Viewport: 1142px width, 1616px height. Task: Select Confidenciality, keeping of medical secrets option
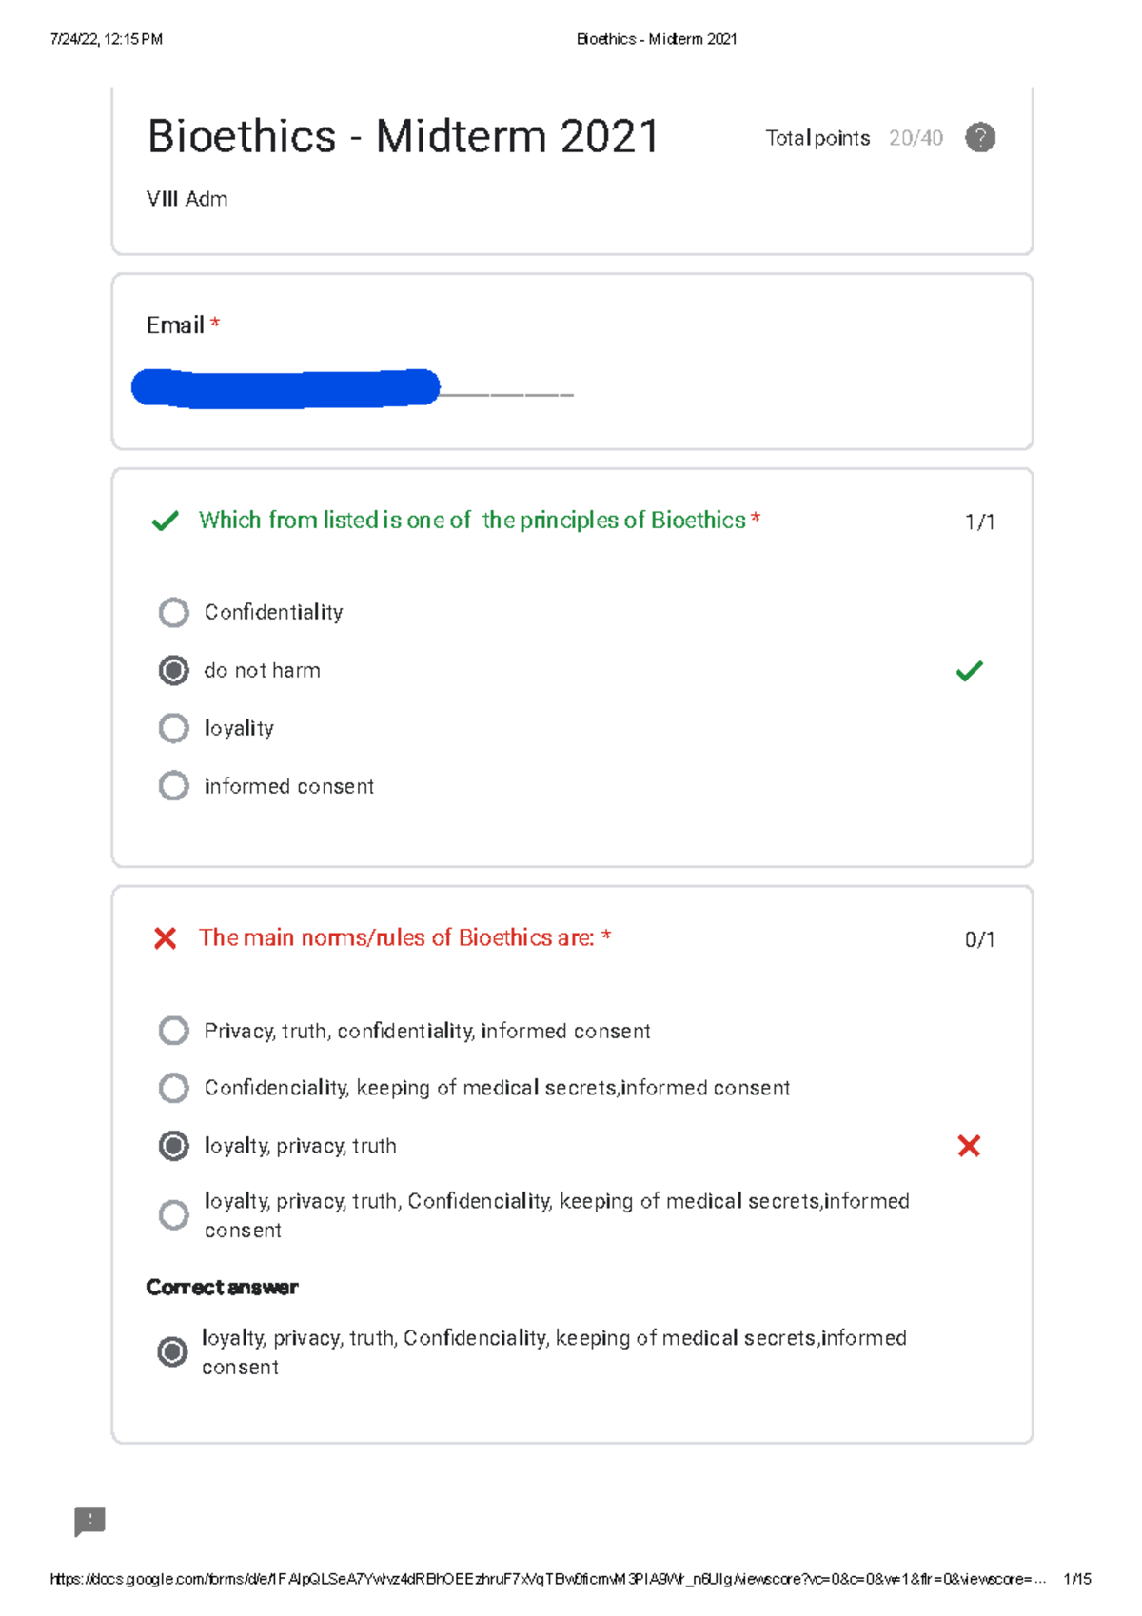(x=173, y=1088)
